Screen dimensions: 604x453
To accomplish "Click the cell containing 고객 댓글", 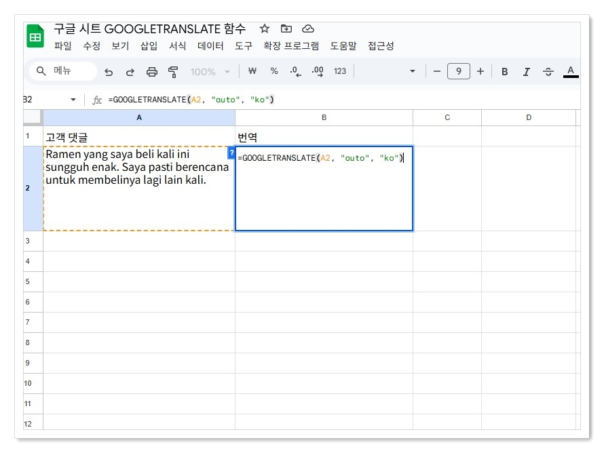I will coord(139,136).
